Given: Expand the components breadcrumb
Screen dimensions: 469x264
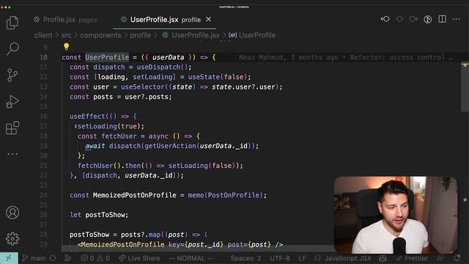Looking at the screenshot, I should tap(100, 35).
